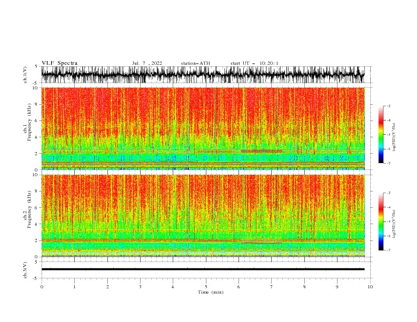Click the ch.1 colorbar "log(PSD)(V²/Hz)" label
This screenshot has width=417, height=322.
[394, 137]
